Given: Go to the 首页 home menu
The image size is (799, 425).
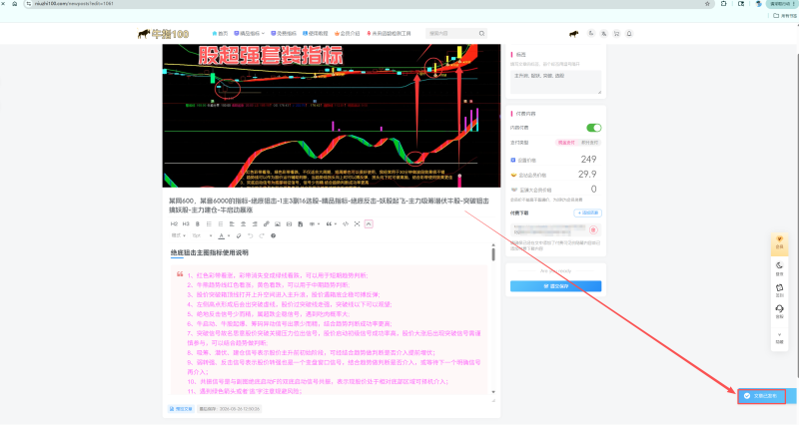Looking at the screenshot, I should tap(220, 34).
